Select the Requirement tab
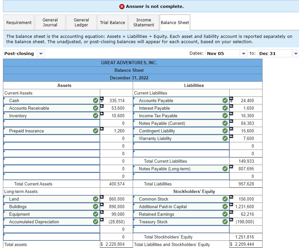299x249 pixels. click(x=19, y=22)
